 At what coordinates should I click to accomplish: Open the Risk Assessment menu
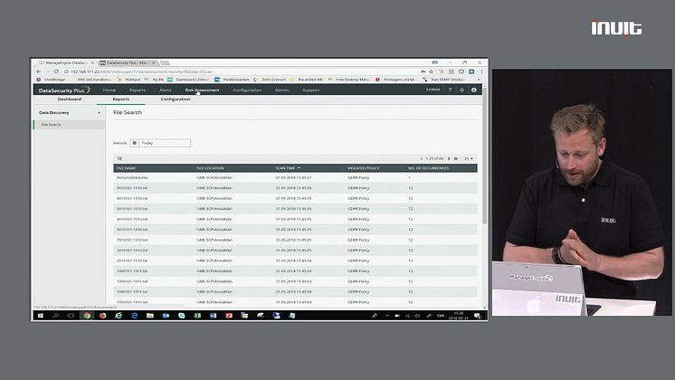[202, 90]
